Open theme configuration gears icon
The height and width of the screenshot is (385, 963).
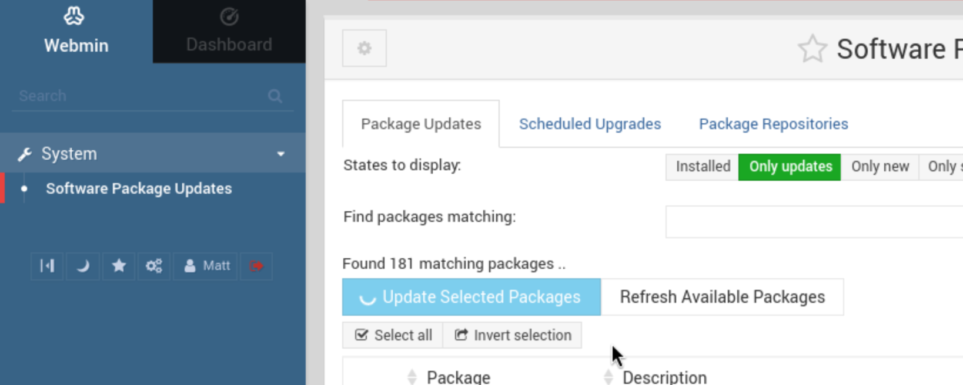coord(154,266)
